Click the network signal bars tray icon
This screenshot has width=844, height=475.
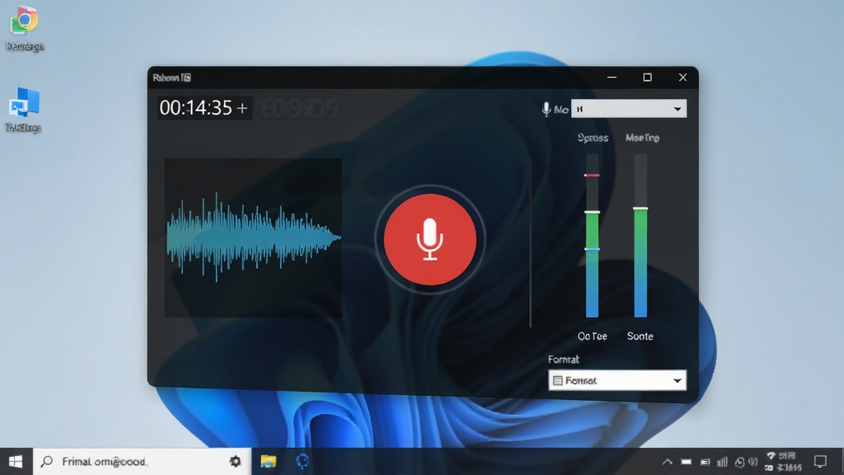722,462
